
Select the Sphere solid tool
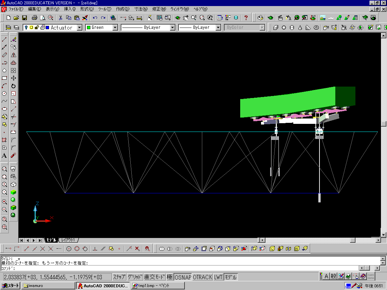[x=284, y=28]
